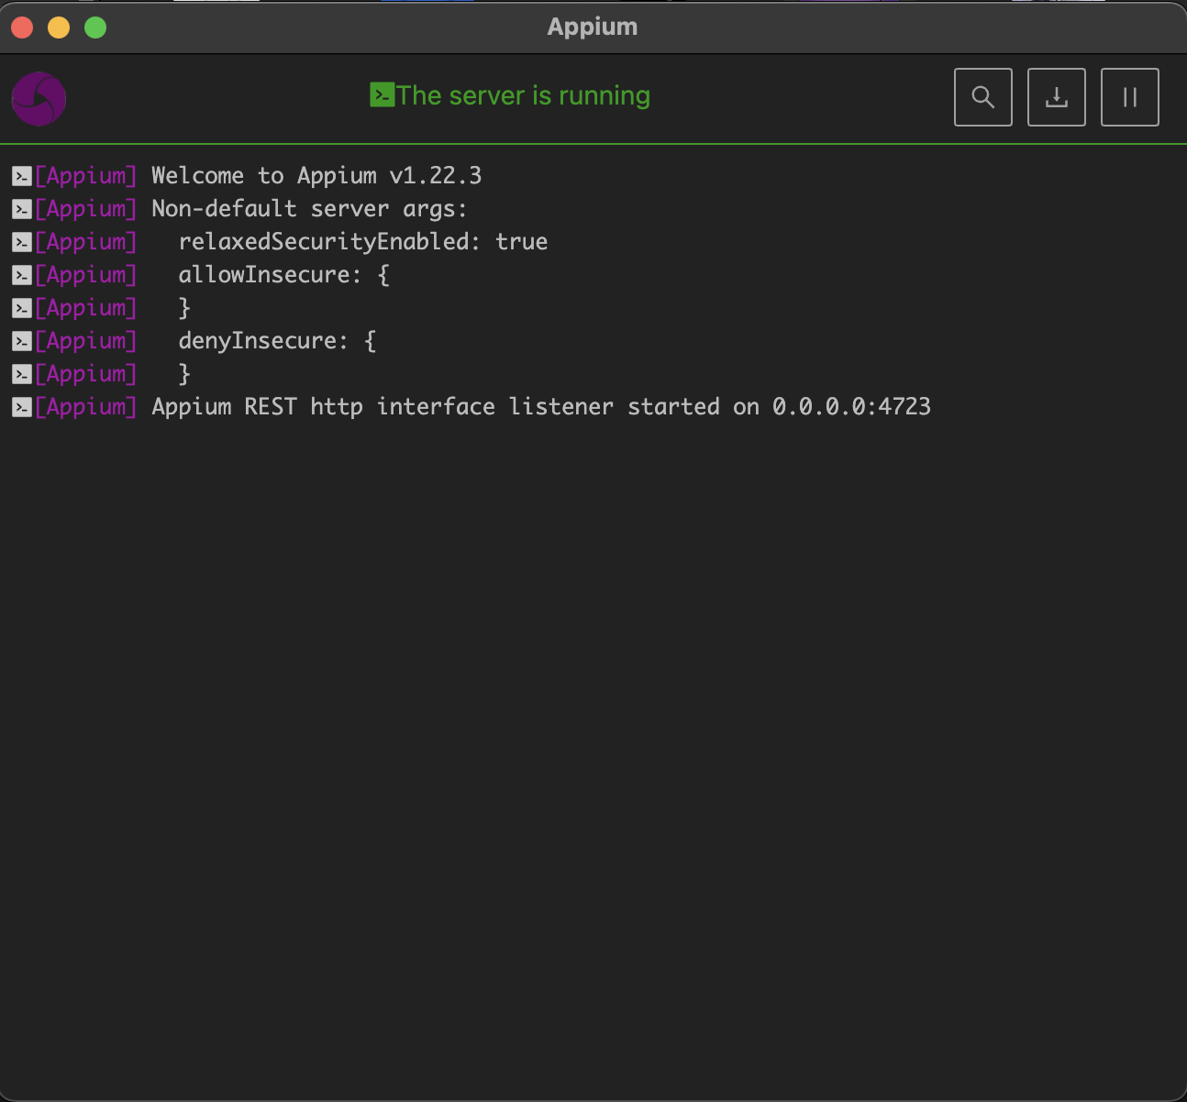The image size is (1187, 1102).
Task: Click the REST http interface listener log line
Action: click(x=541, y=406)
